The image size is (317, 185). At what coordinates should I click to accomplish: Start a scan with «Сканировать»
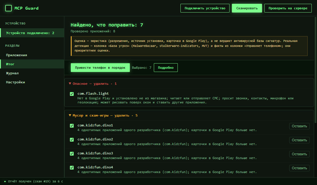[247, 8]
